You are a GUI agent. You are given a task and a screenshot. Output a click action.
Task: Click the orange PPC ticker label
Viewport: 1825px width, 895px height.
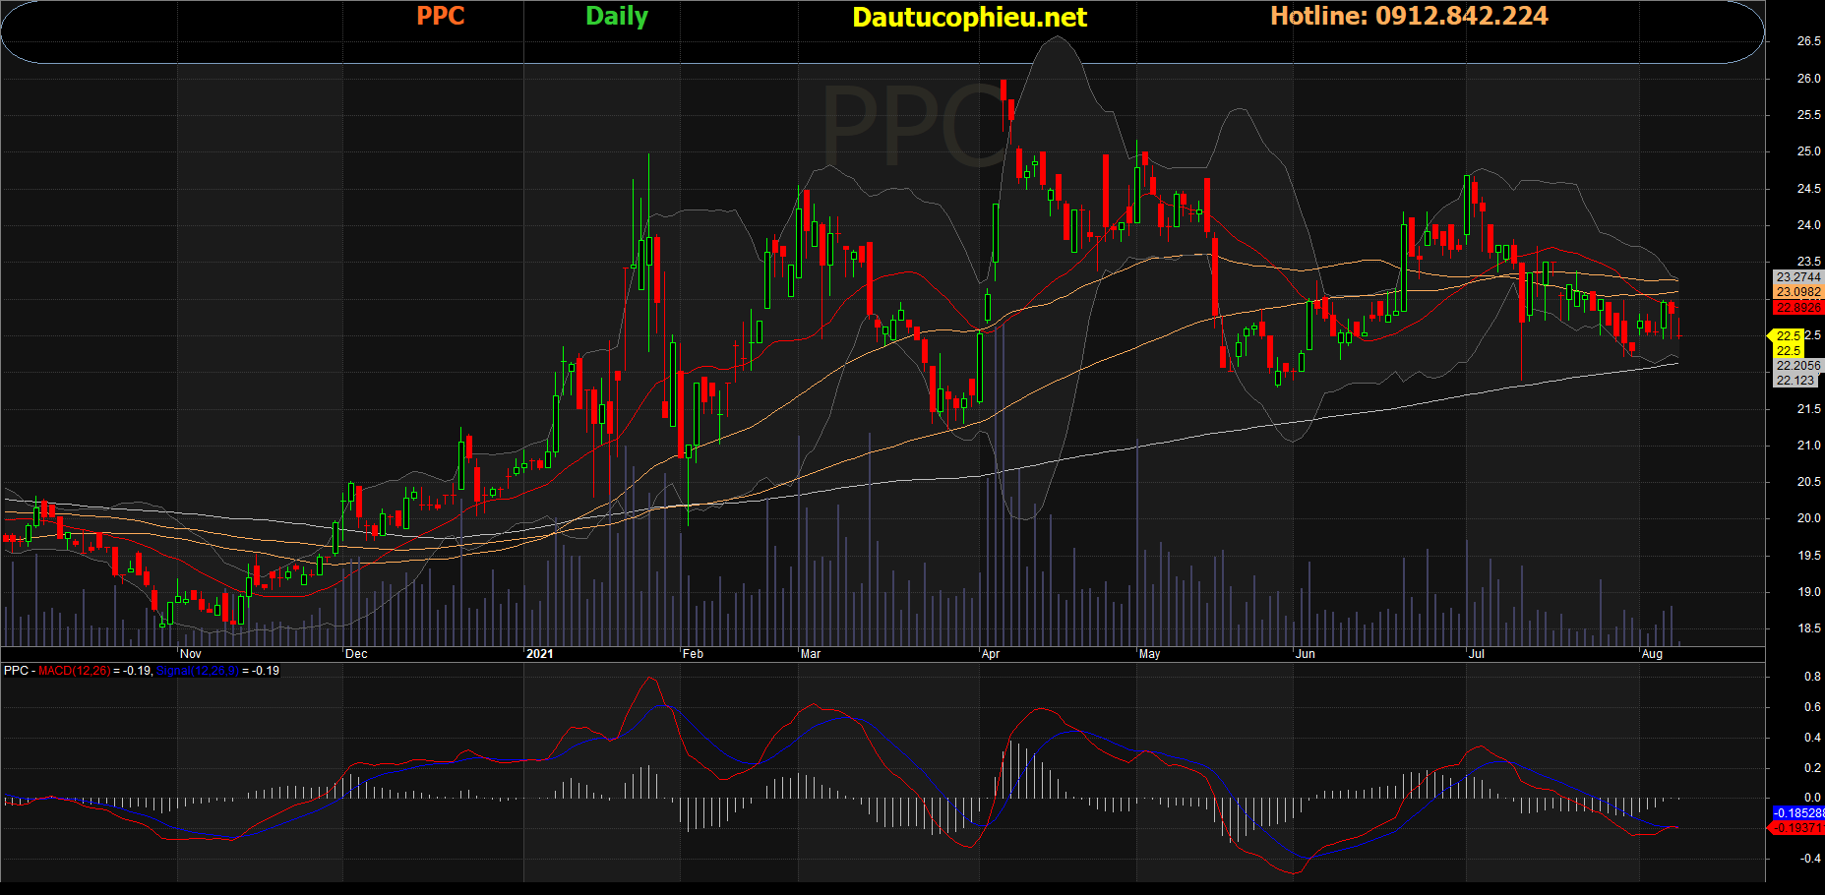pos(440,16)
